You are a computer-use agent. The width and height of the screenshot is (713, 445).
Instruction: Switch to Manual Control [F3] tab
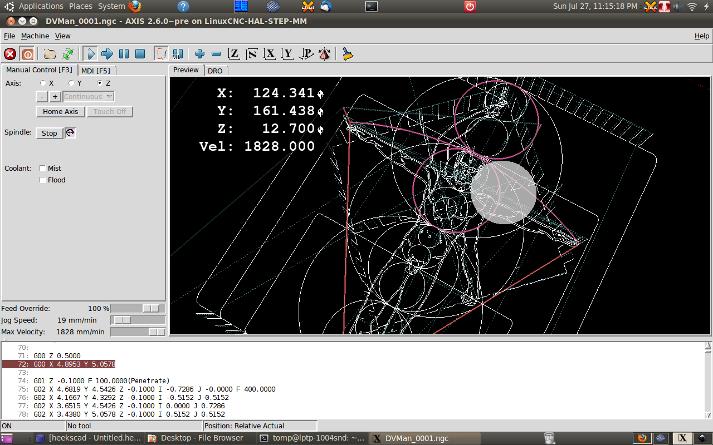coord(39,70)
